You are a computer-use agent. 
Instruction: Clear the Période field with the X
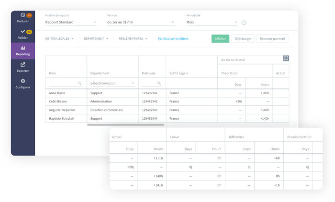point(173,22)
